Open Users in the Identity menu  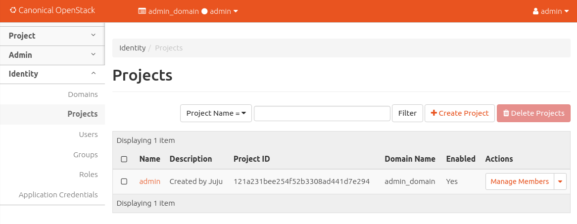point(88,134)
